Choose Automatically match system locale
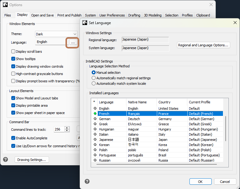 (94, 84)
